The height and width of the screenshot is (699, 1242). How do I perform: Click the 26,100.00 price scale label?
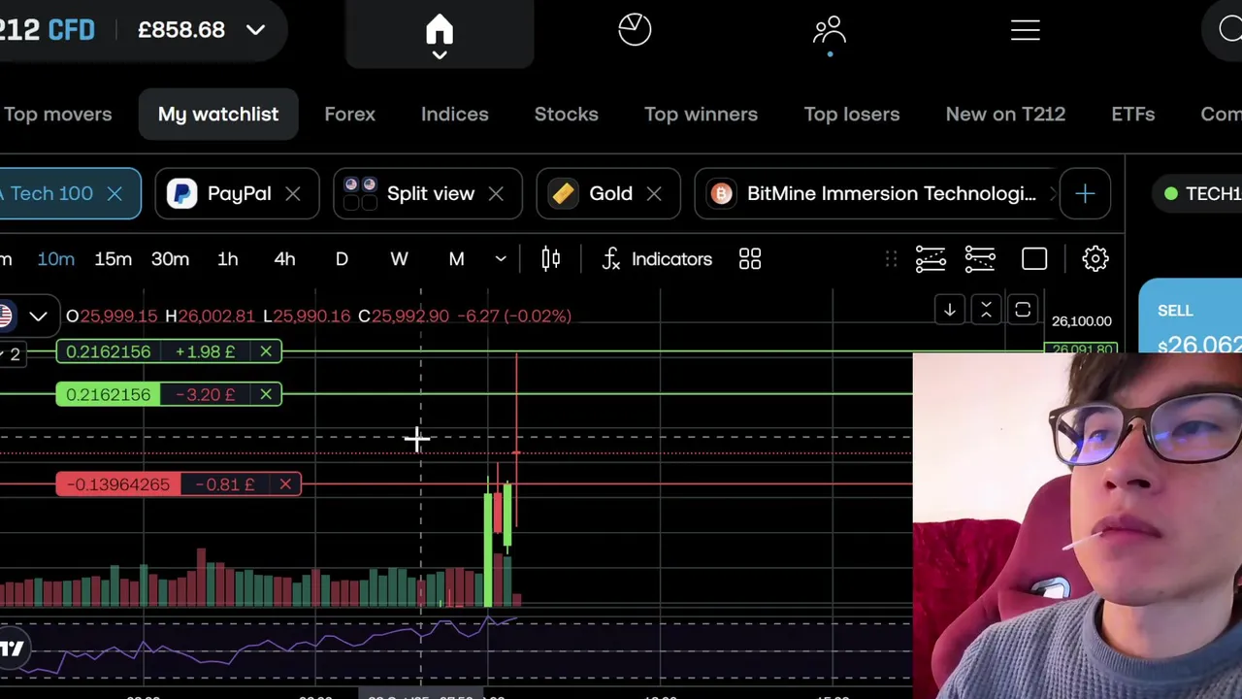point(1082,321)
